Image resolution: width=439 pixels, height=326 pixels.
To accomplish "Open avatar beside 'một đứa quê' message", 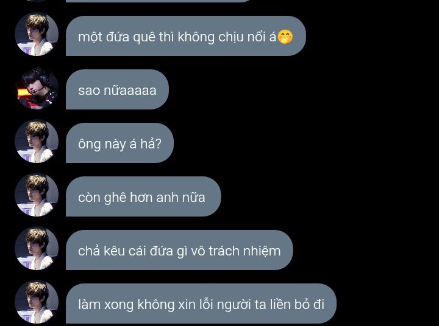I will tap(37, 34).
